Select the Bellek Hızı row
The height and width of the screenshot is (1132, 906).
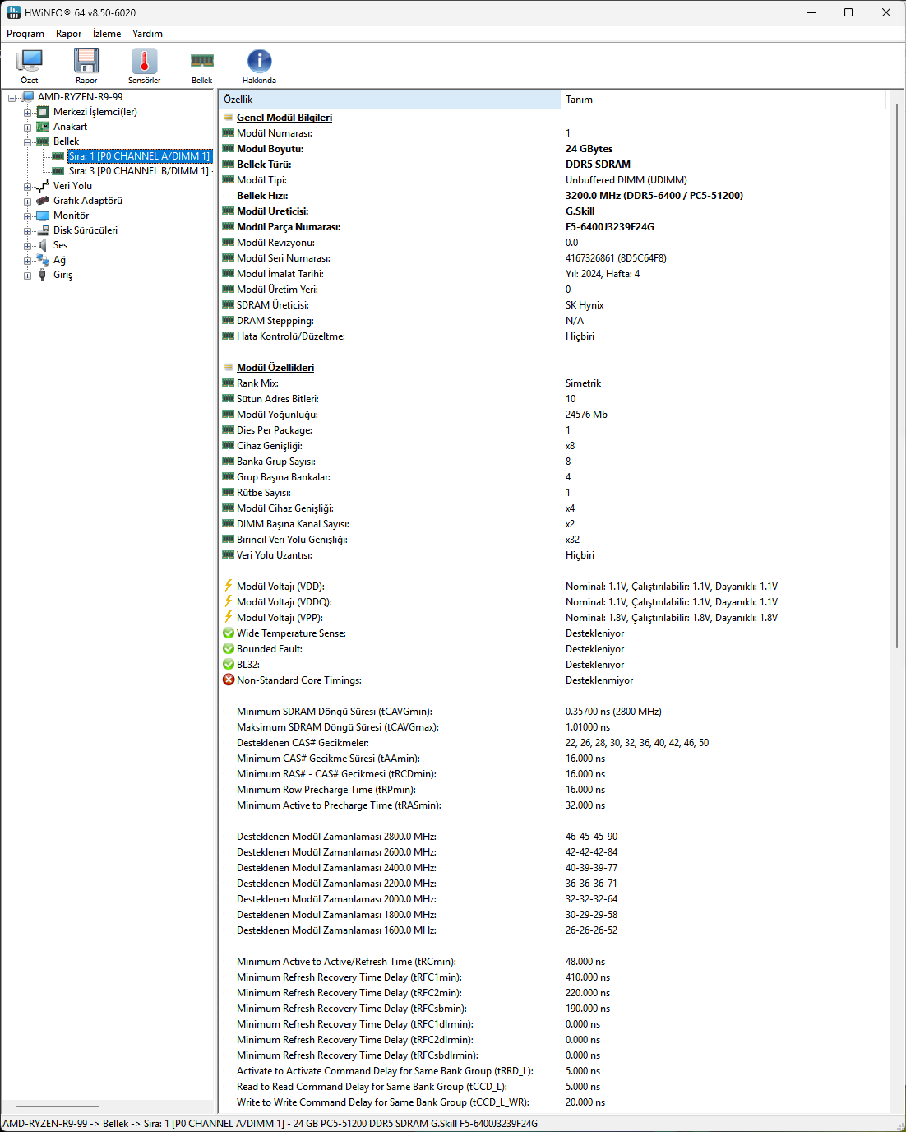[x=554, y=196]
